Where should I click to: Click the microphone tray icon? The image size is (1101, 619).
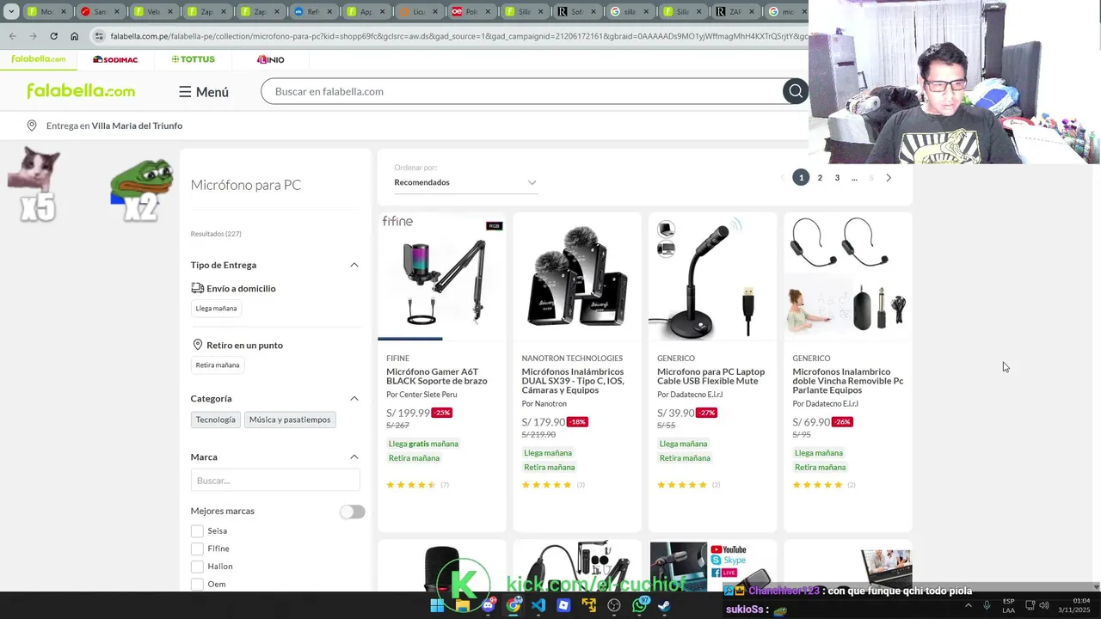click(x=987, y=605)
